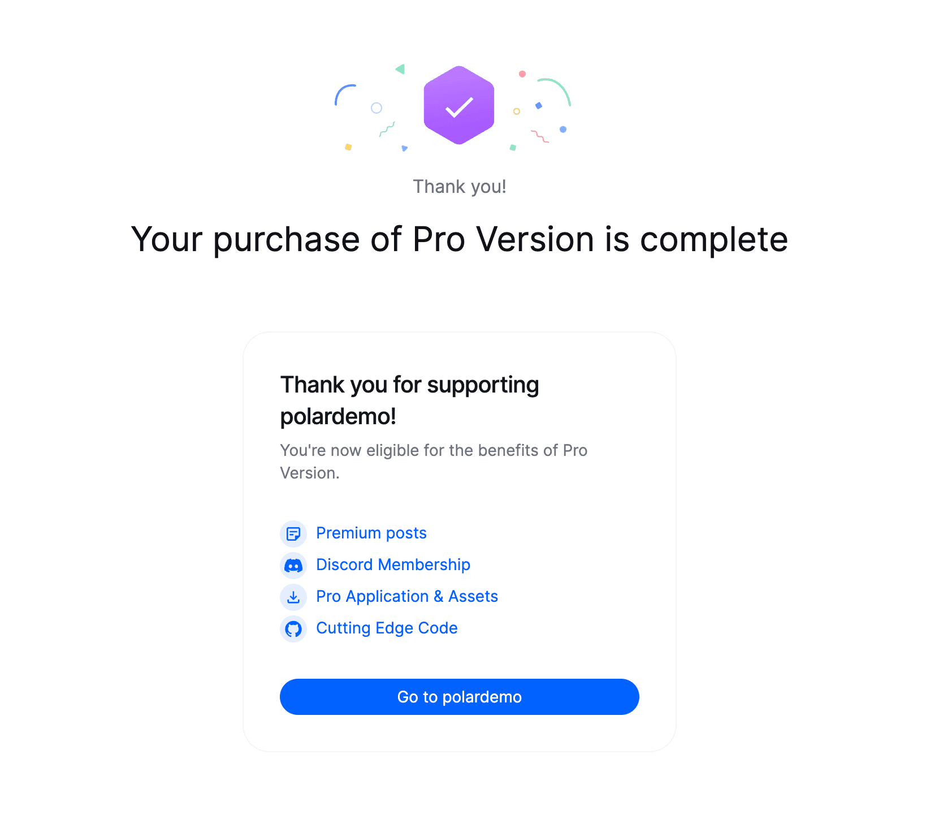Click the GitHub logo icon
This screenshot has height=819, width=952.
click(x=293, y=628)
